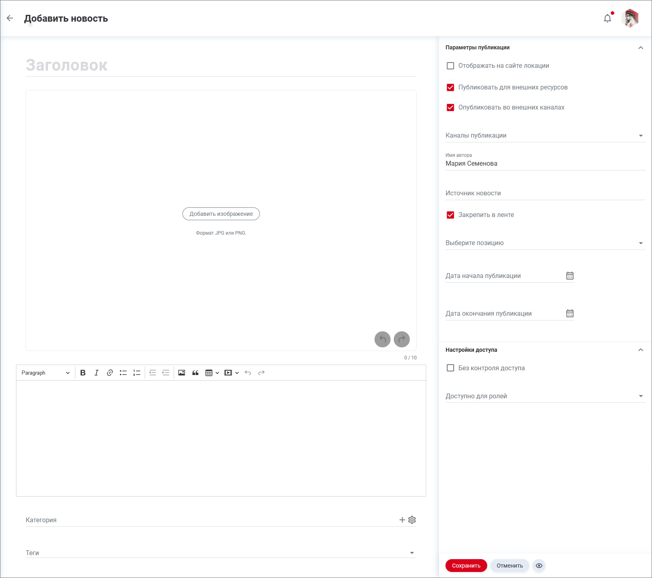Open the Paragraph style dropdown
The height and width of the screenshot is (578, 652).
click(x=45, y=373)
